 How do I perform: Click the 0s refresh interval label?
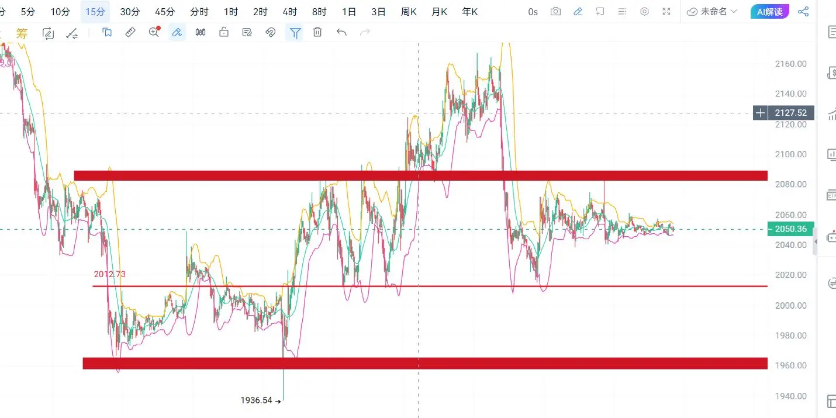pos(533,12)
